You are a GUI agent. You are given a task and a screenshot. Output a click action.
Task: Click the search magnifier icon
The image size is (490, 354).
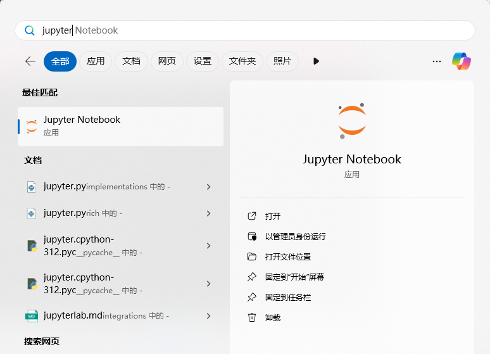30,30
